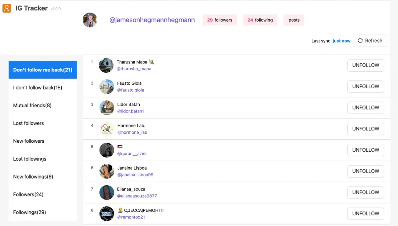
Task: Unfollow Tharusha Mapa
Action: (x=365, y=65)
